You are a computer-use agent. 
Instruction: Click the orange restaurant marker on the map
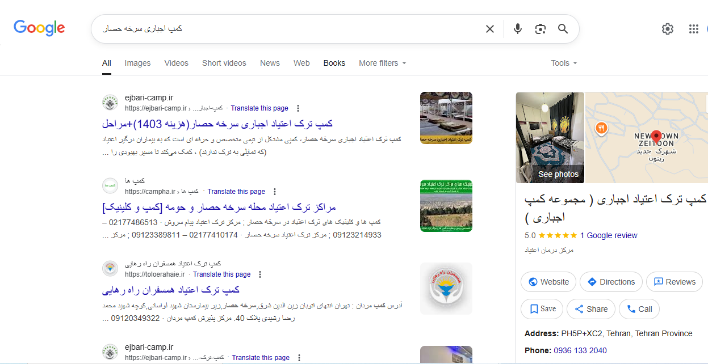tap(601, 129)
